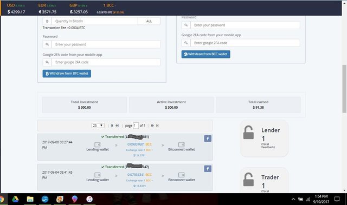Click the 2017-09-08 05:27:44 PM timestamp

(57, 145)
